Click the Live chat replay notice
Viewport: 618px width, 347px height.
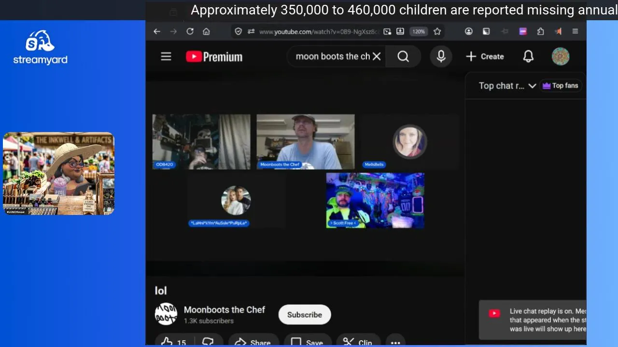coord(533,320)
